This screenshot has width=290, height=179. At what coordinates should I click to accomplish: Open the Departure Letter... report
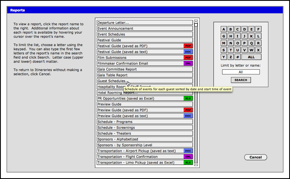[x=145, y=23]
